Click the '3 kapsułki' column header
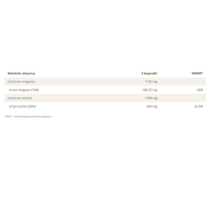The width and height of the screenshot is (213, 213). pos(149,73)
